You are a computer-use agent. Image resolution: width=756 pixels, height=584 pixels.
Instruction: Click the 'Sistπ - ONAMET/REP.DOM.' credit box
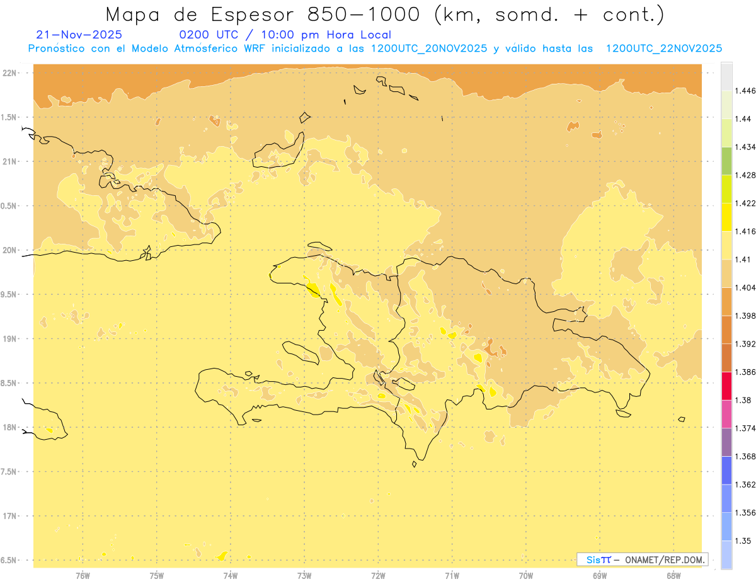pos(642,559)
